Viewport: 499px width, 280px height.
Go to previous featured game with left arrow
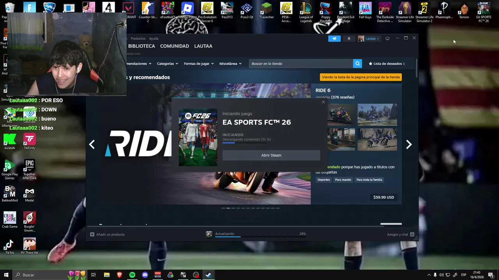point(92,144)
